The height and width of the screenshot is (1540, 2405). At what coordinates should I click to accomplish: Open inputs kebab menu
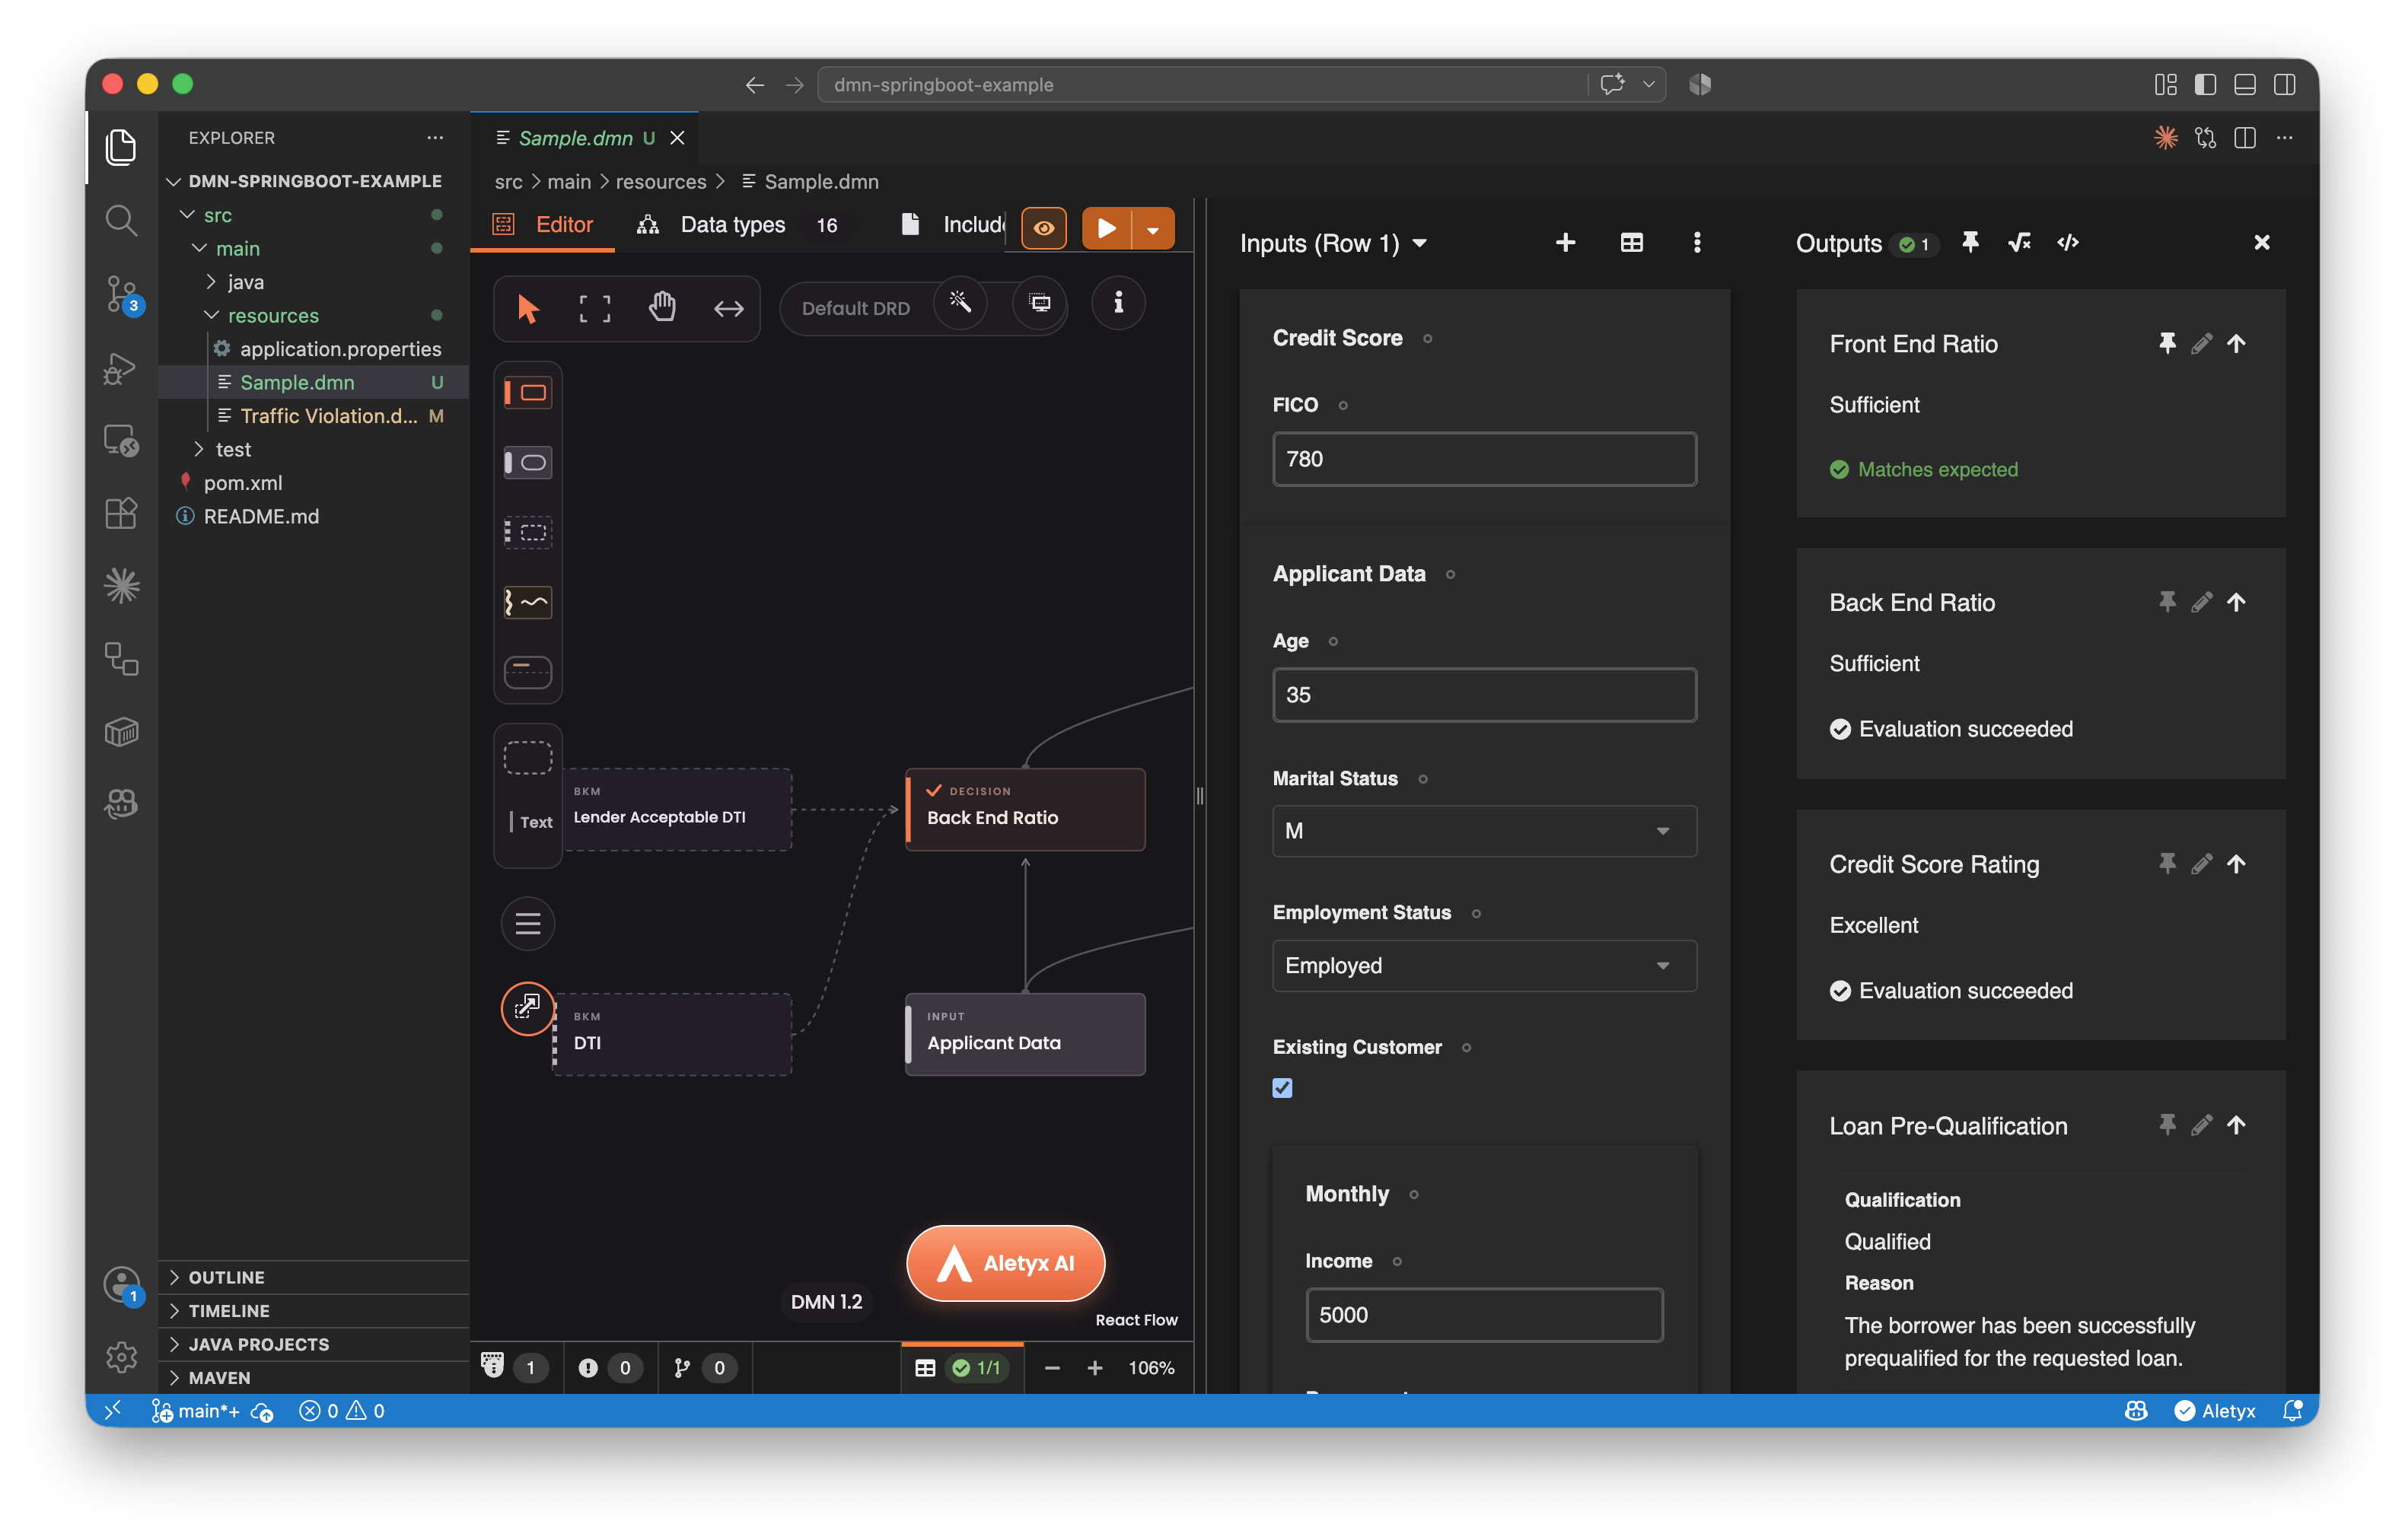pyautogui.click(x=1697, y=243)
